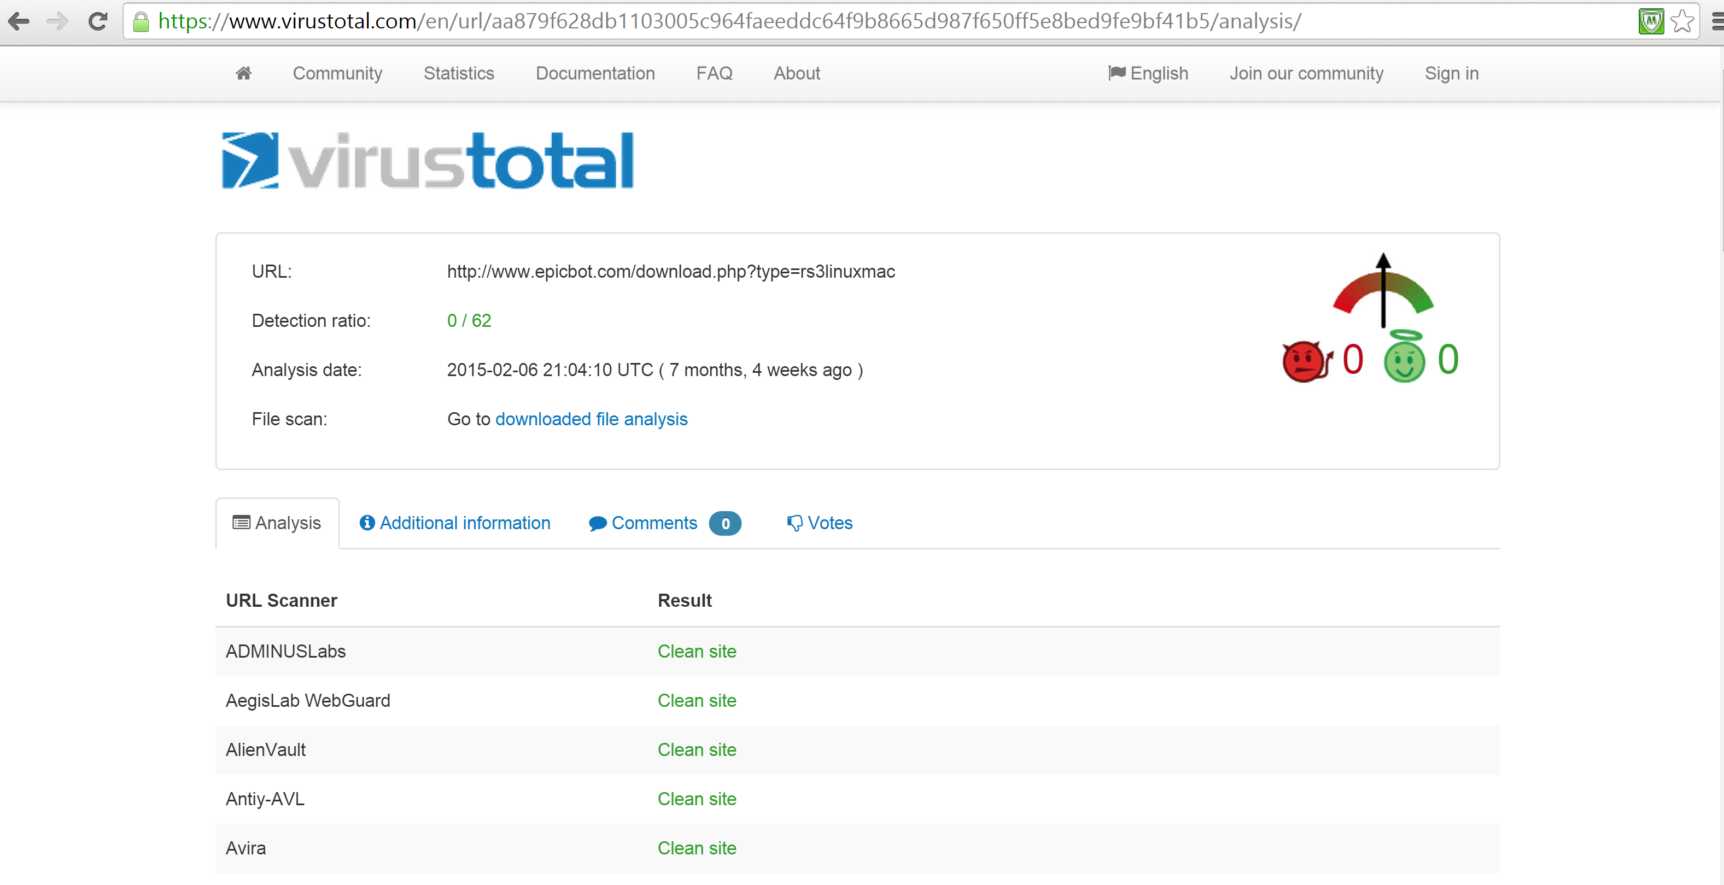Screen dimensions: 1724x885
Task: Click the red malicious vote count
Action: (x=1353, y=359)
